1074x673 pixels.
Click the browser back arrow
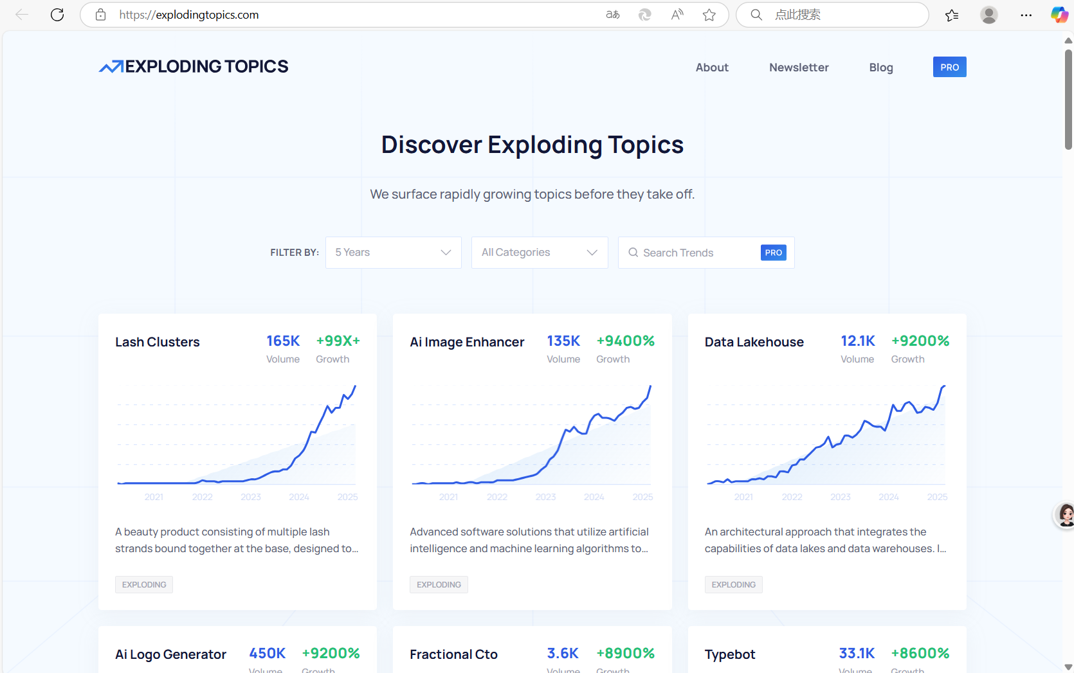22,15
